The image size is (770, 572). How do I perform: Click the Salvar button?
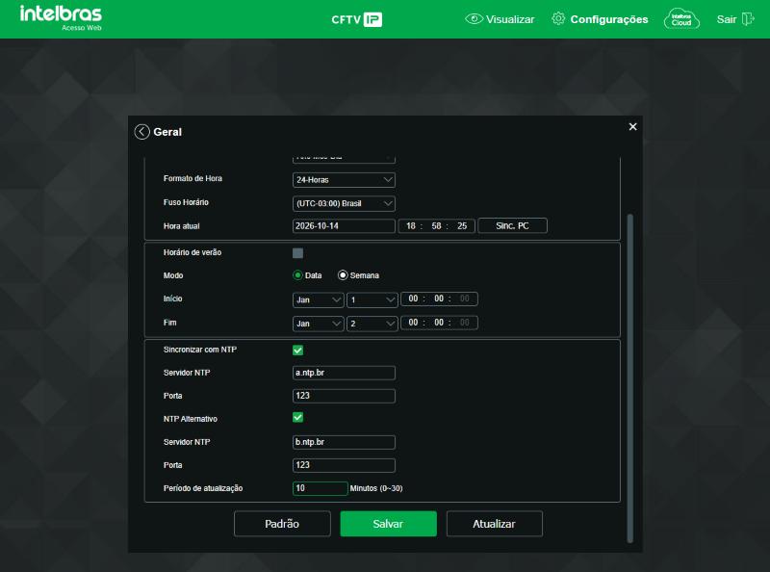[388, 524]
